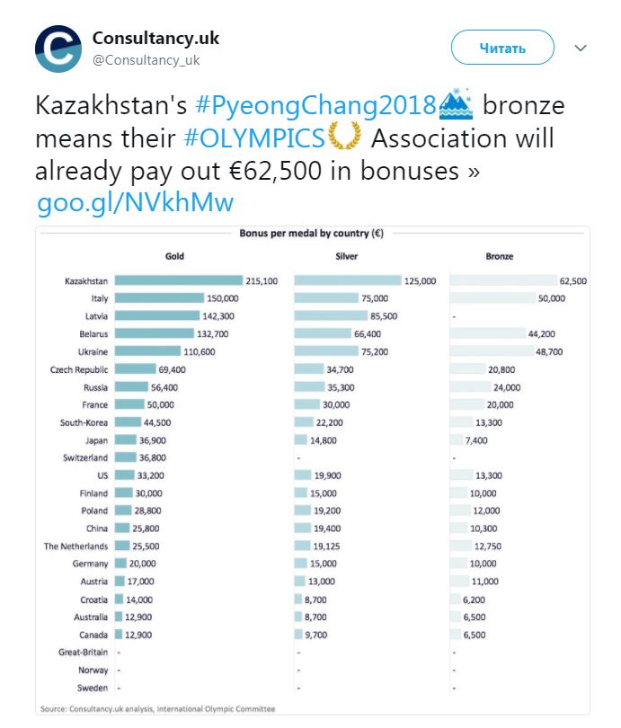Follow the goo.gl/NVkhMw link
Screen dimensions: 621x728
pyautogui.click(x=135, y=200)
